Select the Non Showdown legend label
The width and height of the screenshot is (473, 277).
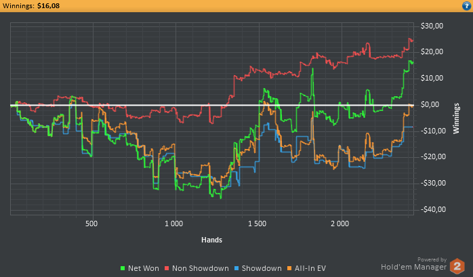[201, 268]
